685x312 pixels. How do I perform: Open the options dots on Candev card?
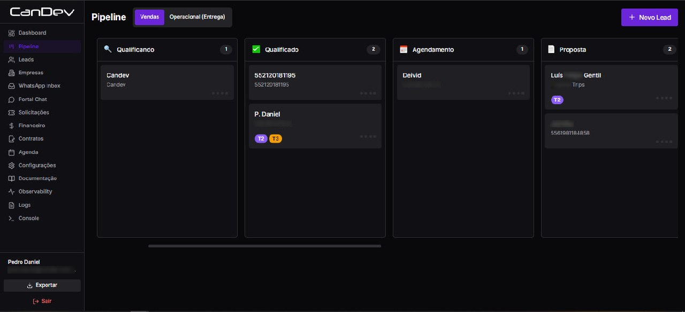click(220, 93)
